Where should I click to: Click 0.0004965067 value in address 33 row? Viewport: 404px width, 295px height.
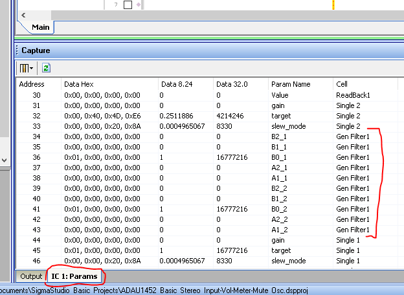(x=182, y=126)
